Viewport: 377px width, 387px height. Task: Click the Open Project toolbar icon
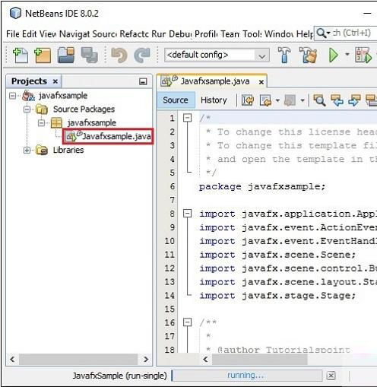click(66, 55)
